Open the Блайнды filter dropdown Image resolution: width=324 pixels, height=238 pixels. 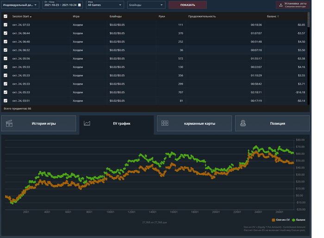pyautogui.click(x=146, y=5)
